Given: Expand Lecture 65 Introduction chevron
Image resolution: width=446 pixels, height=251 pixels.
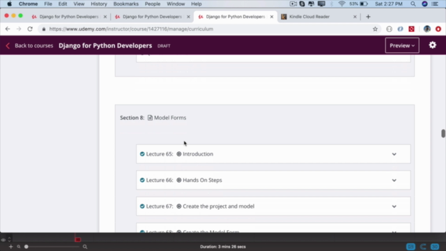Looking at the screenshot, I should [394, 154].
